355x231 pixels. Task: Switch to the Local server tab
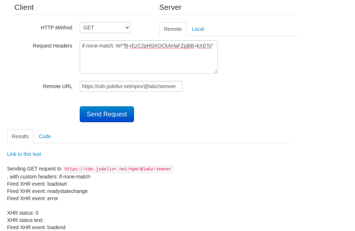[198, 29]
